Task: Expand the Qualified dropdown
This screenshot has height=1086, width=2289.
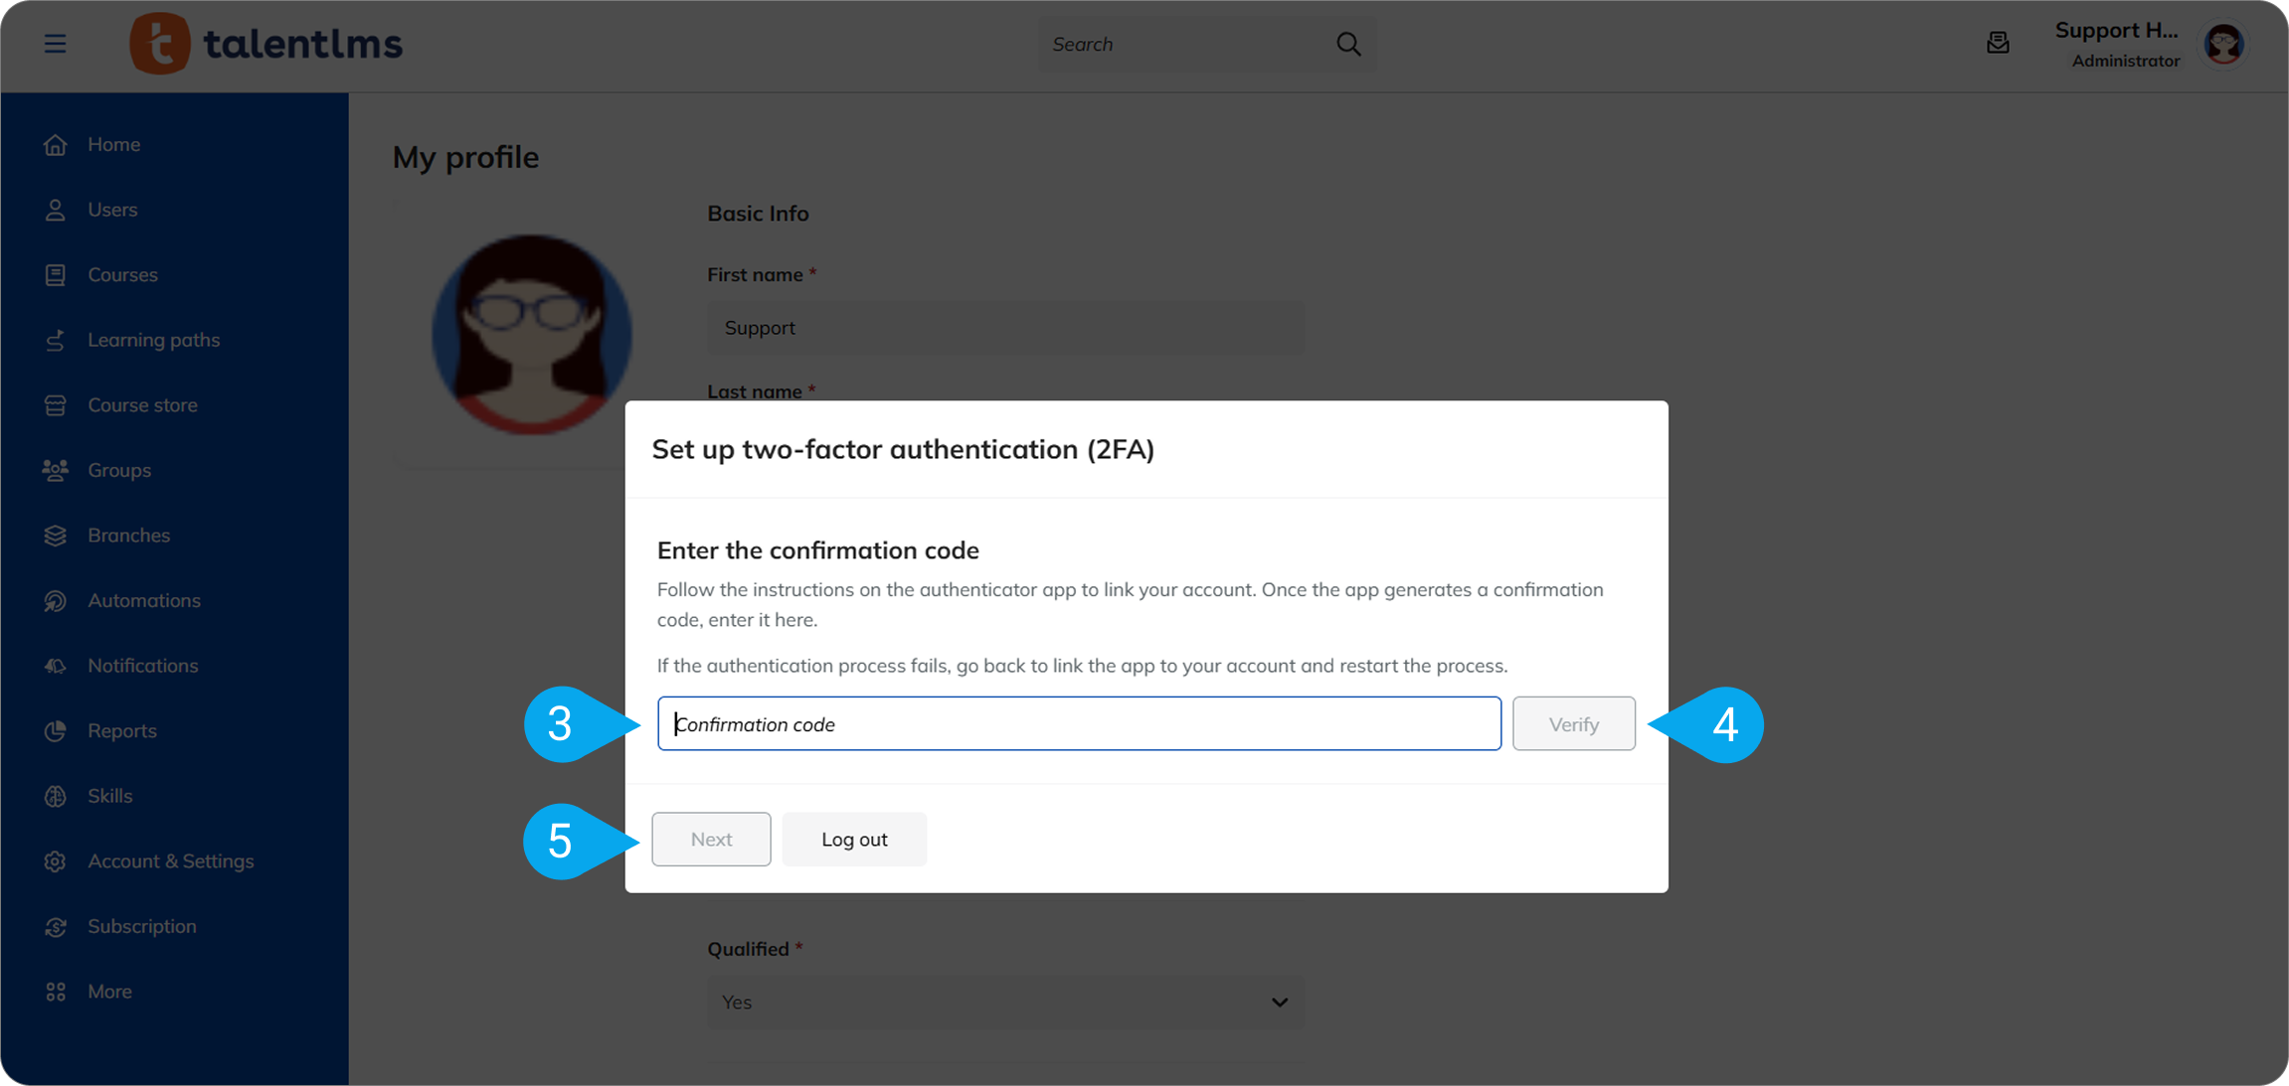Action: 1005,1002
